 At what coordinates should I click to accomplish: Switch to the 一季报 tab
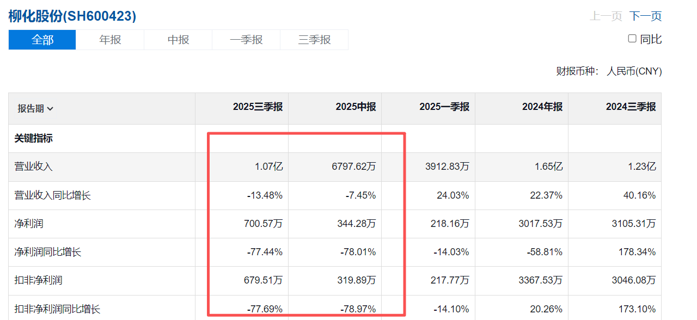click(246, 40)
